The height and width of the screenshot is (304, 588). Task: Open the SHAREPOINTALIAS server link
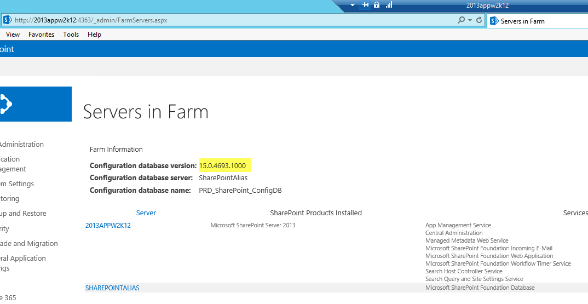[x=112, y=288]
